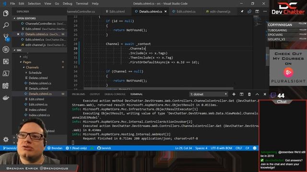Image resolution: width=307 pixels, height=172 pixels.
Task: Open the PowerShell activity bar icon
Action: click(6, 74)
